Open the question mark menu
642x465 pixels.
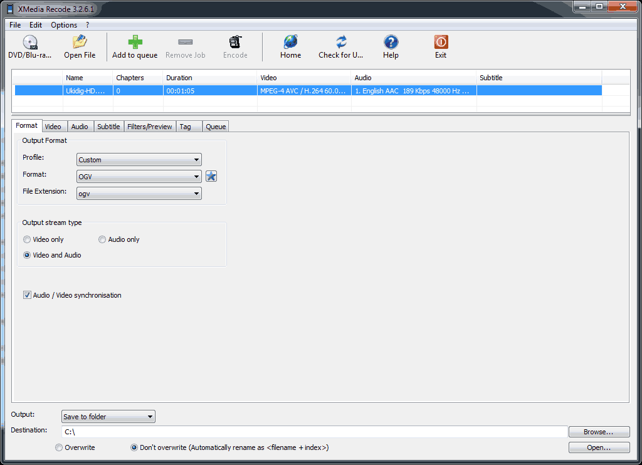tap(87, 25)
